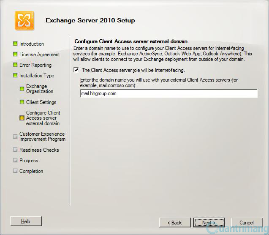269x235 pixels.
Task: Click the Exchange Server 2010 Setup title
Action: (90, 20)
